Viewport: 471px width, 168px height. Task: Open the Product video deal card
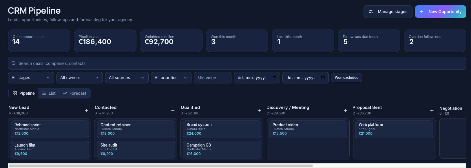308,129
